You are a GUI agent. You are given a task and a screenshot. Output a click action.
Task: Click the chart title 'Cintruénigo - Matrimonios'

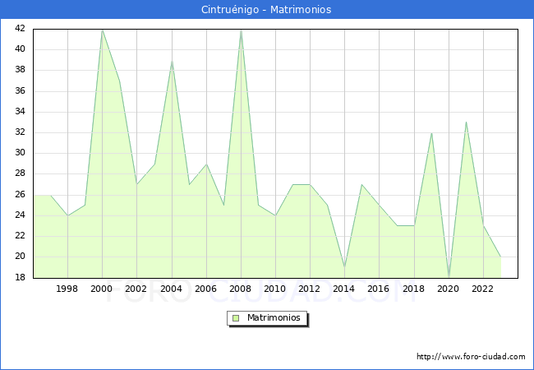pos(266,10)
